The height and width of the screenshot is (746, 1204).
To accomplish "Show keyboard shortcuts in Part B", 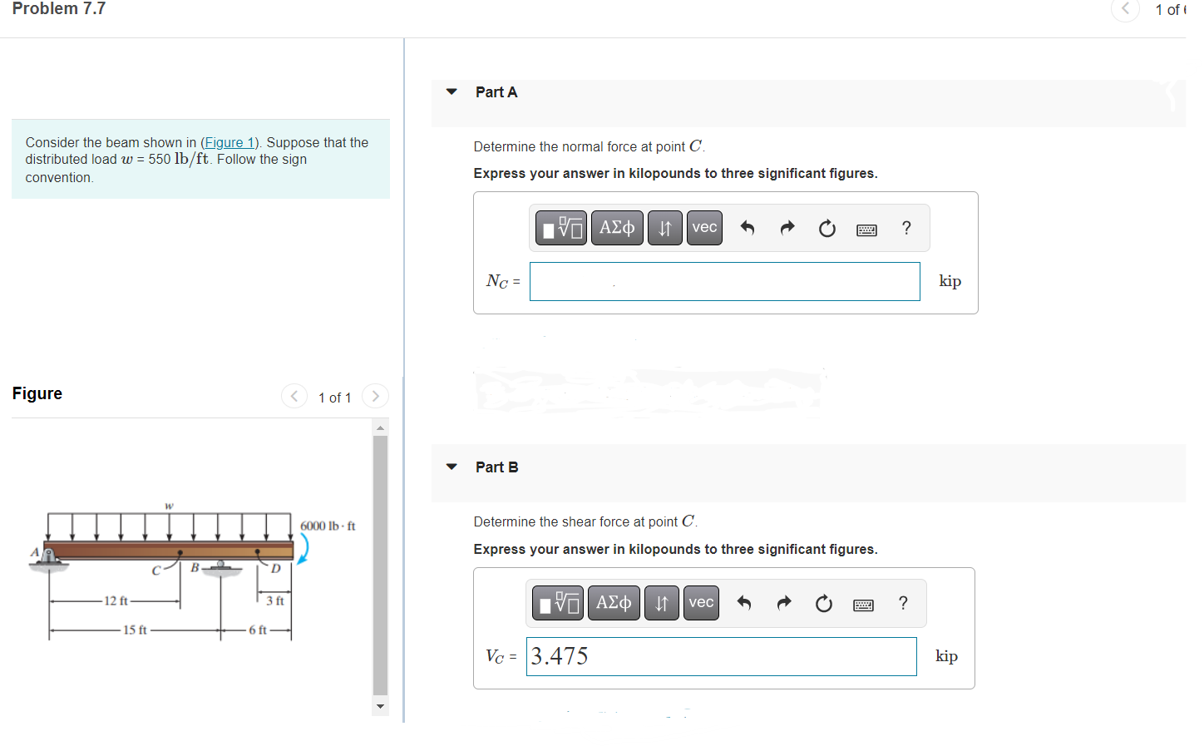I will 863,605.
